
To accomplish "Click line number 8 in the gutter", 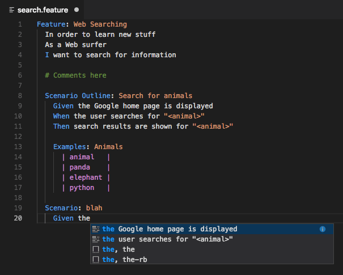I will pos(20,96).
